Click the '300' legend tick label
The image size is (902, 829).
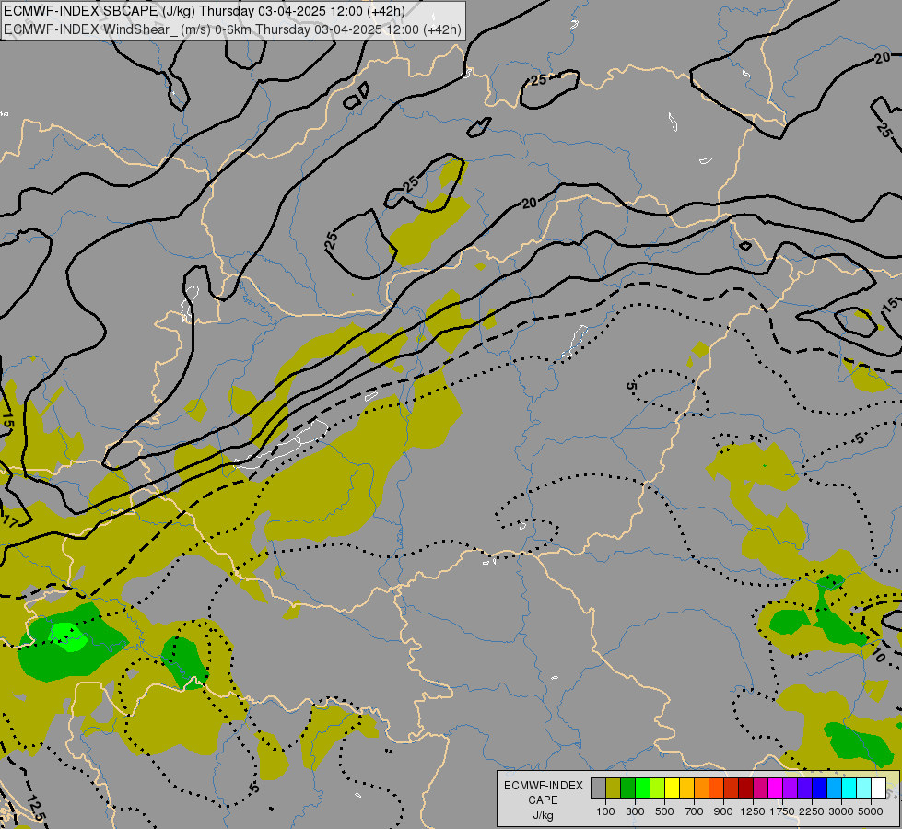point(635,811)
